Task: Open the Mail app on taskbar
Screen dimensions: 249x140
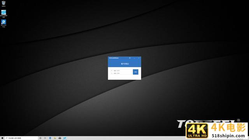Action: coord(60,138)
